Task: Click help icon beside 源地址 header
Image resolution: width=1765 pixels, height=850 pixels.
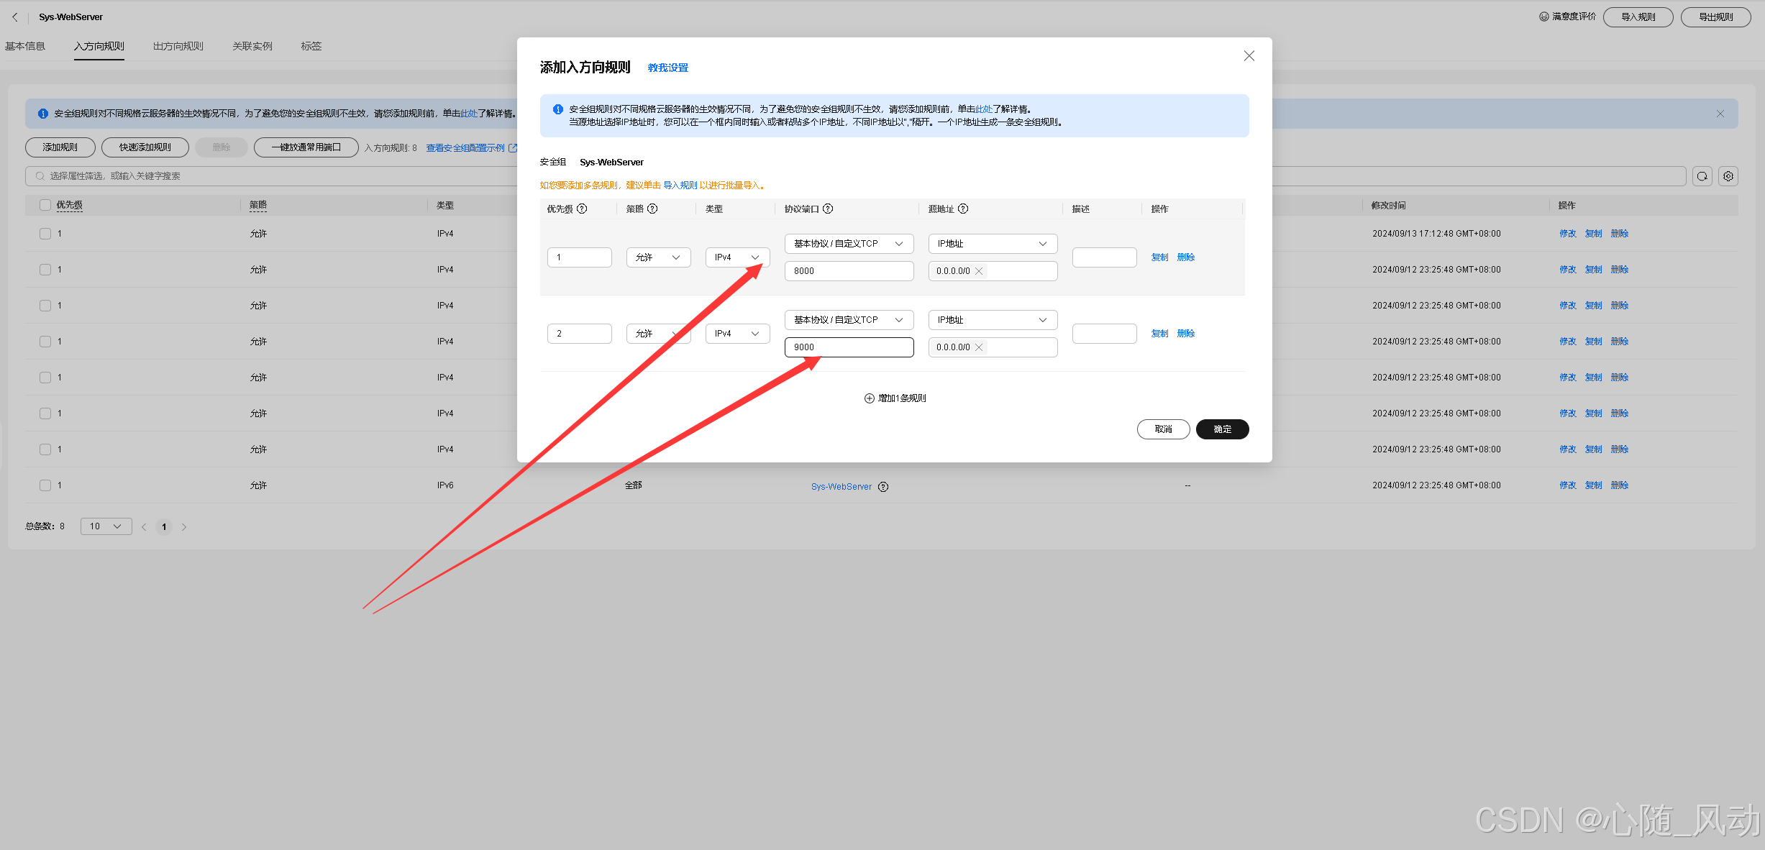Action: pyautogui.click(x=963, y=209)
